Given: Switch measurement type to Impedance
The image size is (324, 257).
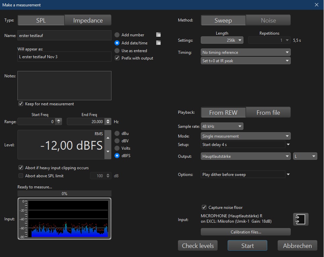Looking at the screenshot, I should click(88, 20).
